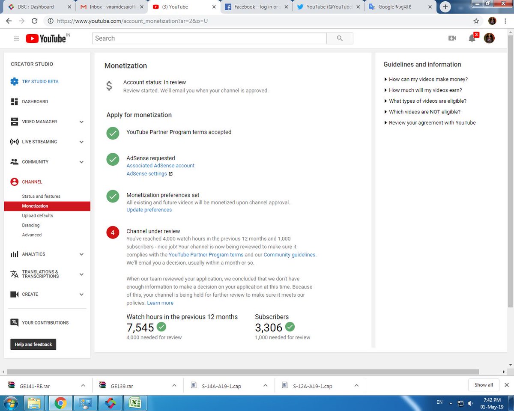This screenshot has height=411, width=514.
Task: Open Upload defaults page
Action: click(37, 215)
